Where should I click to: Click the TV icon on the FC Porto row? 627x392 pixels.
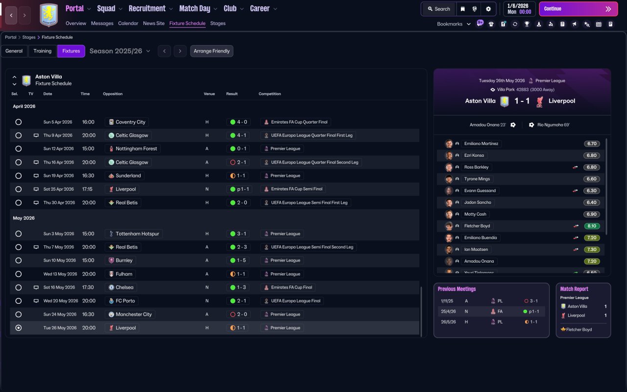[x=36, y=301]
